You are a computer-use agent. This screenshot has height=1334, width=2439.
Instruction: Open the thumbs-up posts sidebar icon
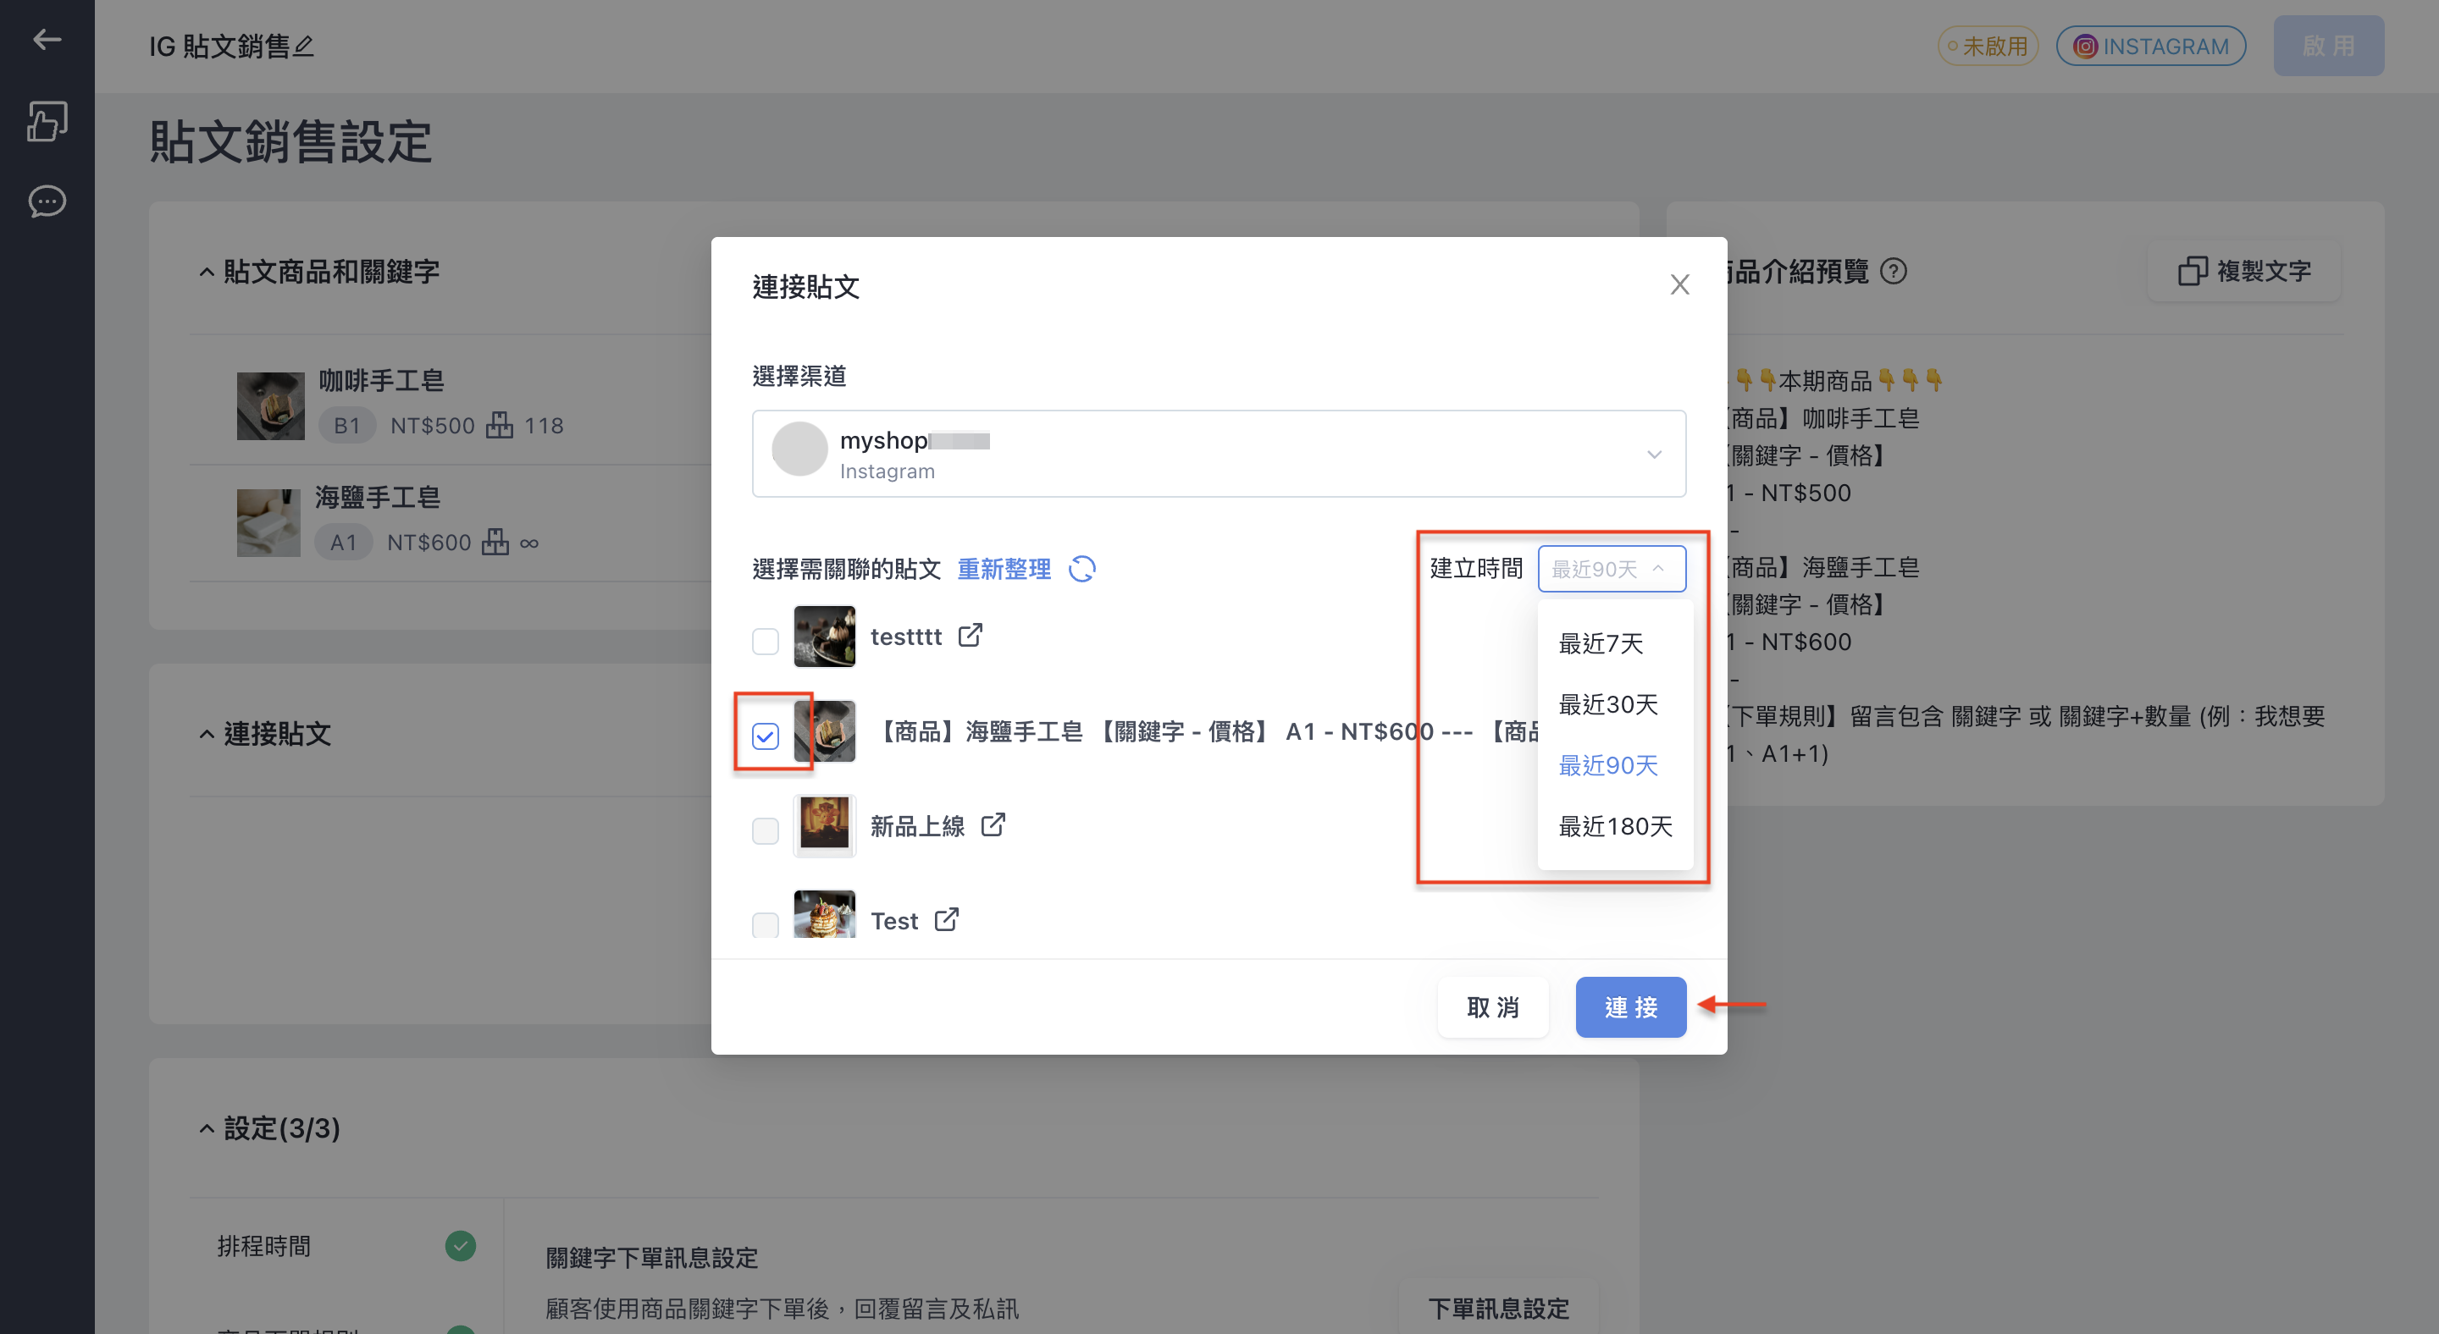coord(47,121)
